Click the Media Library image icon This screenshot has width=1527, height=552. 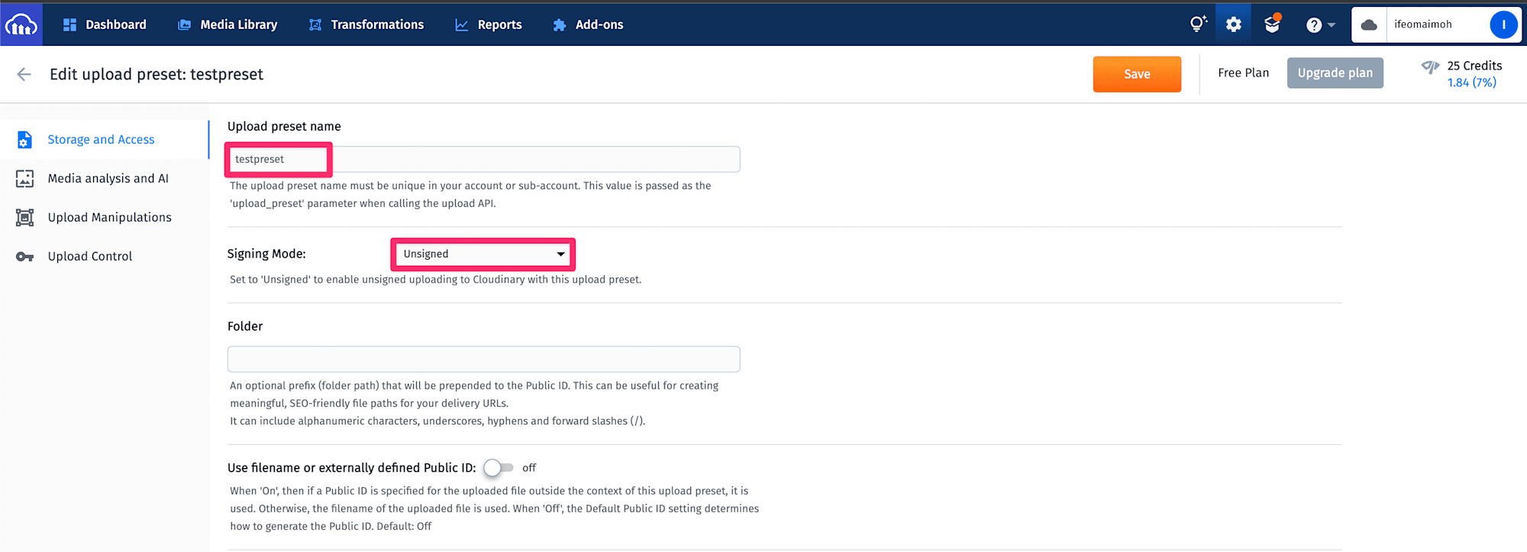184,24
